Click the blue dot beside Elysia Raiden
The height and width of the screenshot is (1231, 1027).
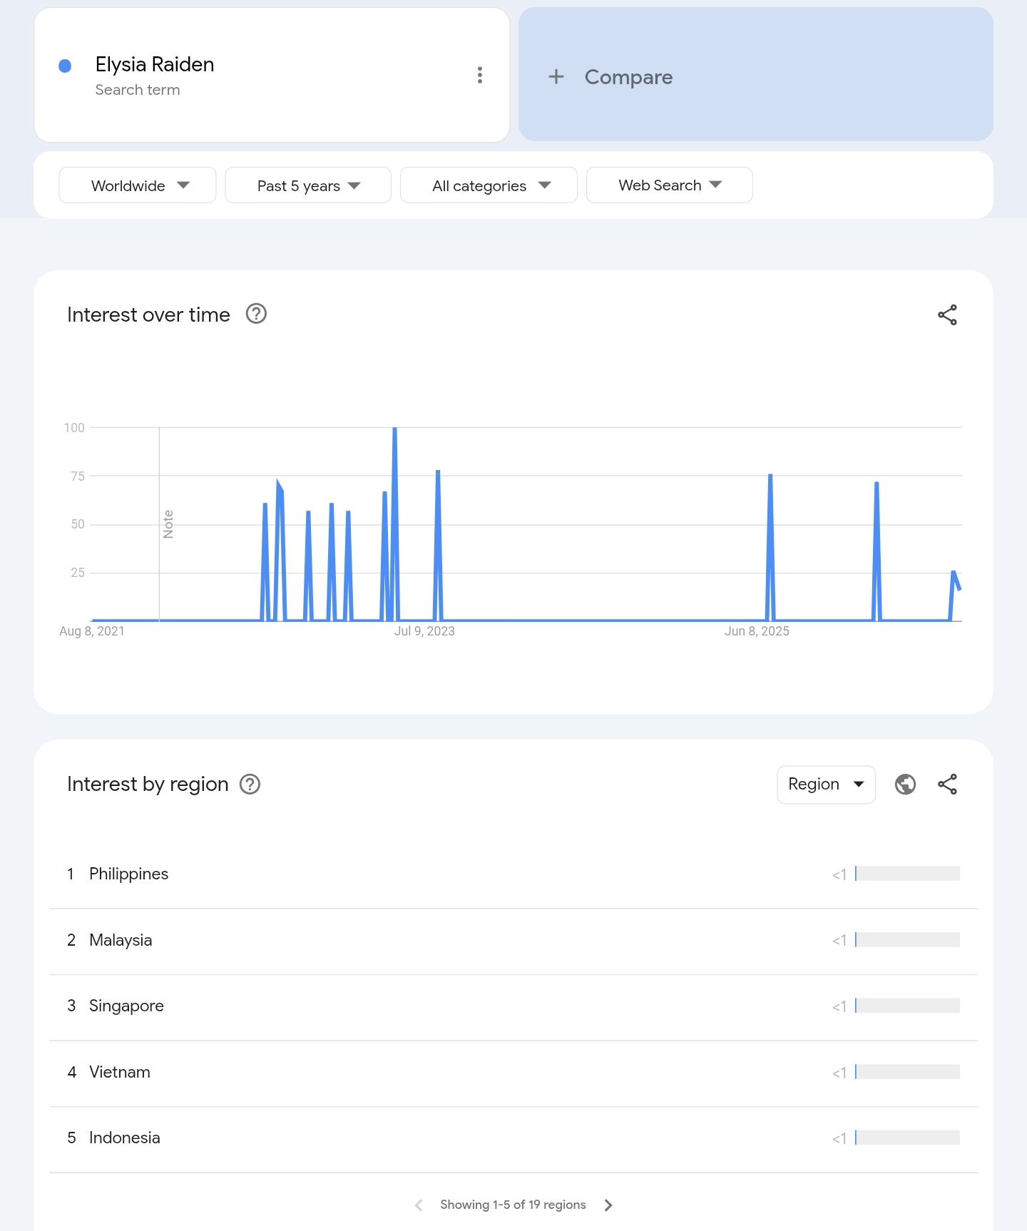click(65, 66)
